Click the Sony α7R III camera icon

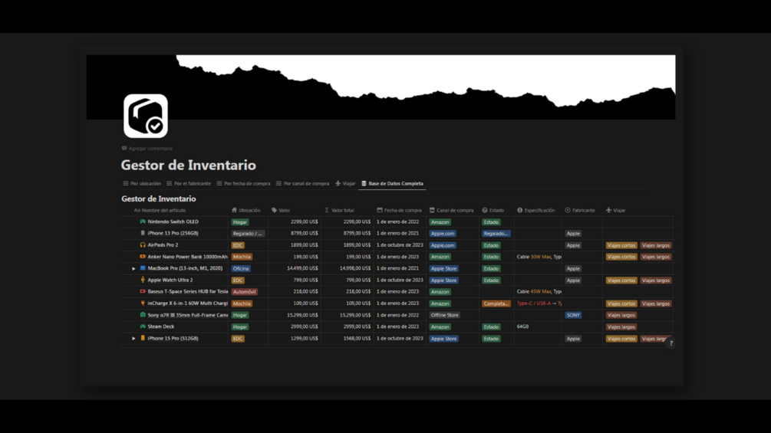(143, 315)
